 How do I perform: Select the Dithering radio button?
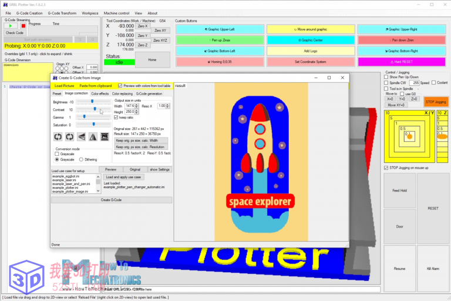pyautogui.click(x=81, y=159)
